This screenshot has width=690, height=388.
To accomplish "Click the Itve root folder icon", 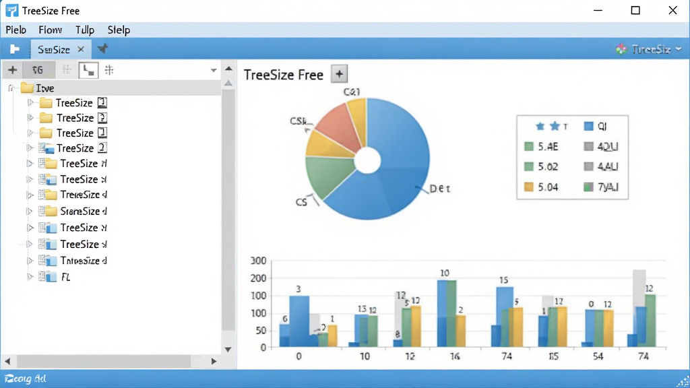I will click(x=27, y=88).
